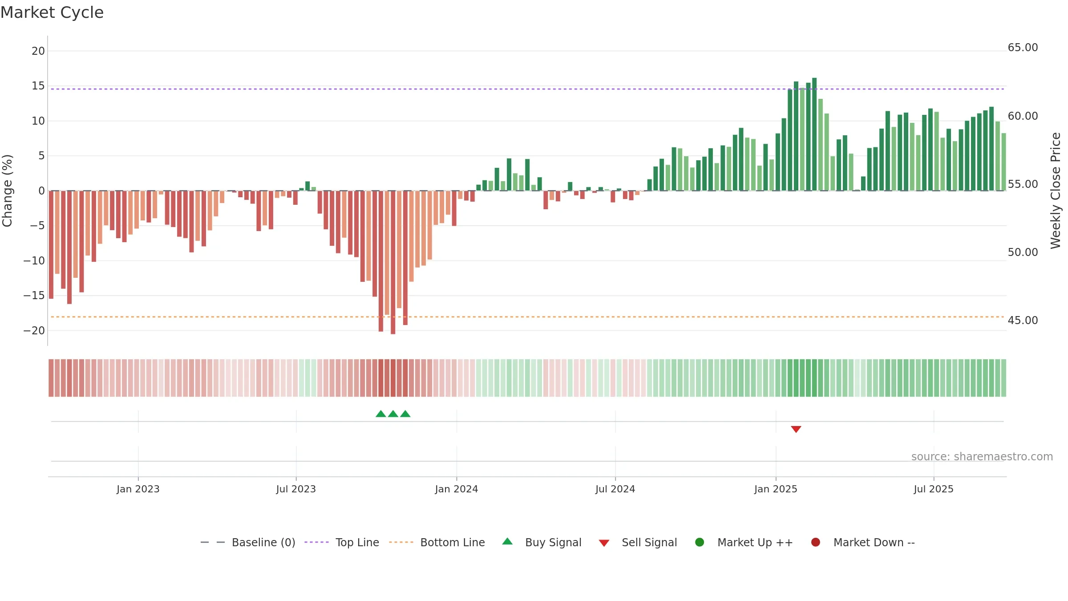Select the middle green buy signal triangle marker
This screenshot has height=601, width=1068.
click(x=393, y=414)
